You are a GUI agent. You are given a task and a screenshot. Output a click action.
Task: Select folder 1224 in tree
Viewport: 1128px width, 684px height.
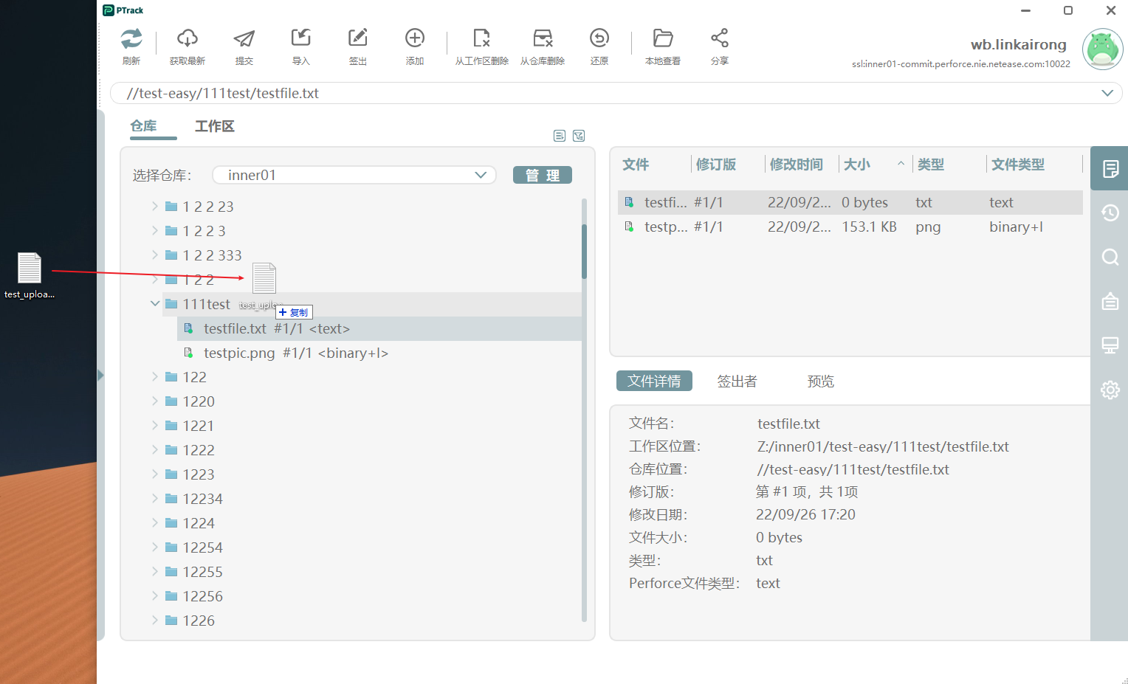199,523
